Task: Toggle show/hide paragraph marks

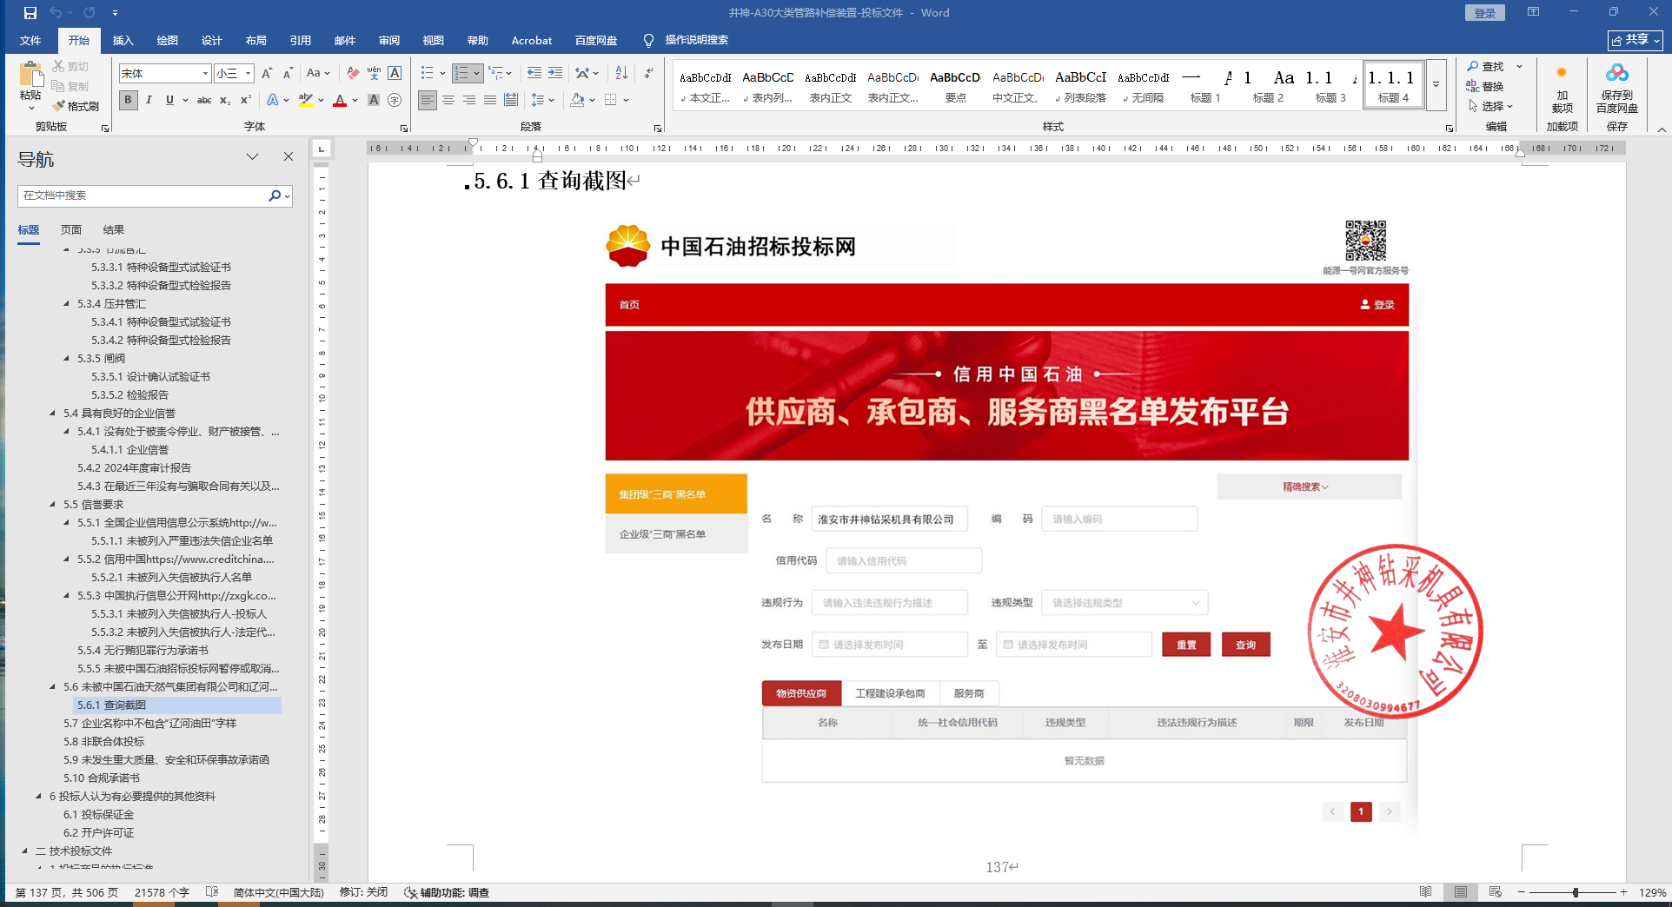Action: coord(648,73)
